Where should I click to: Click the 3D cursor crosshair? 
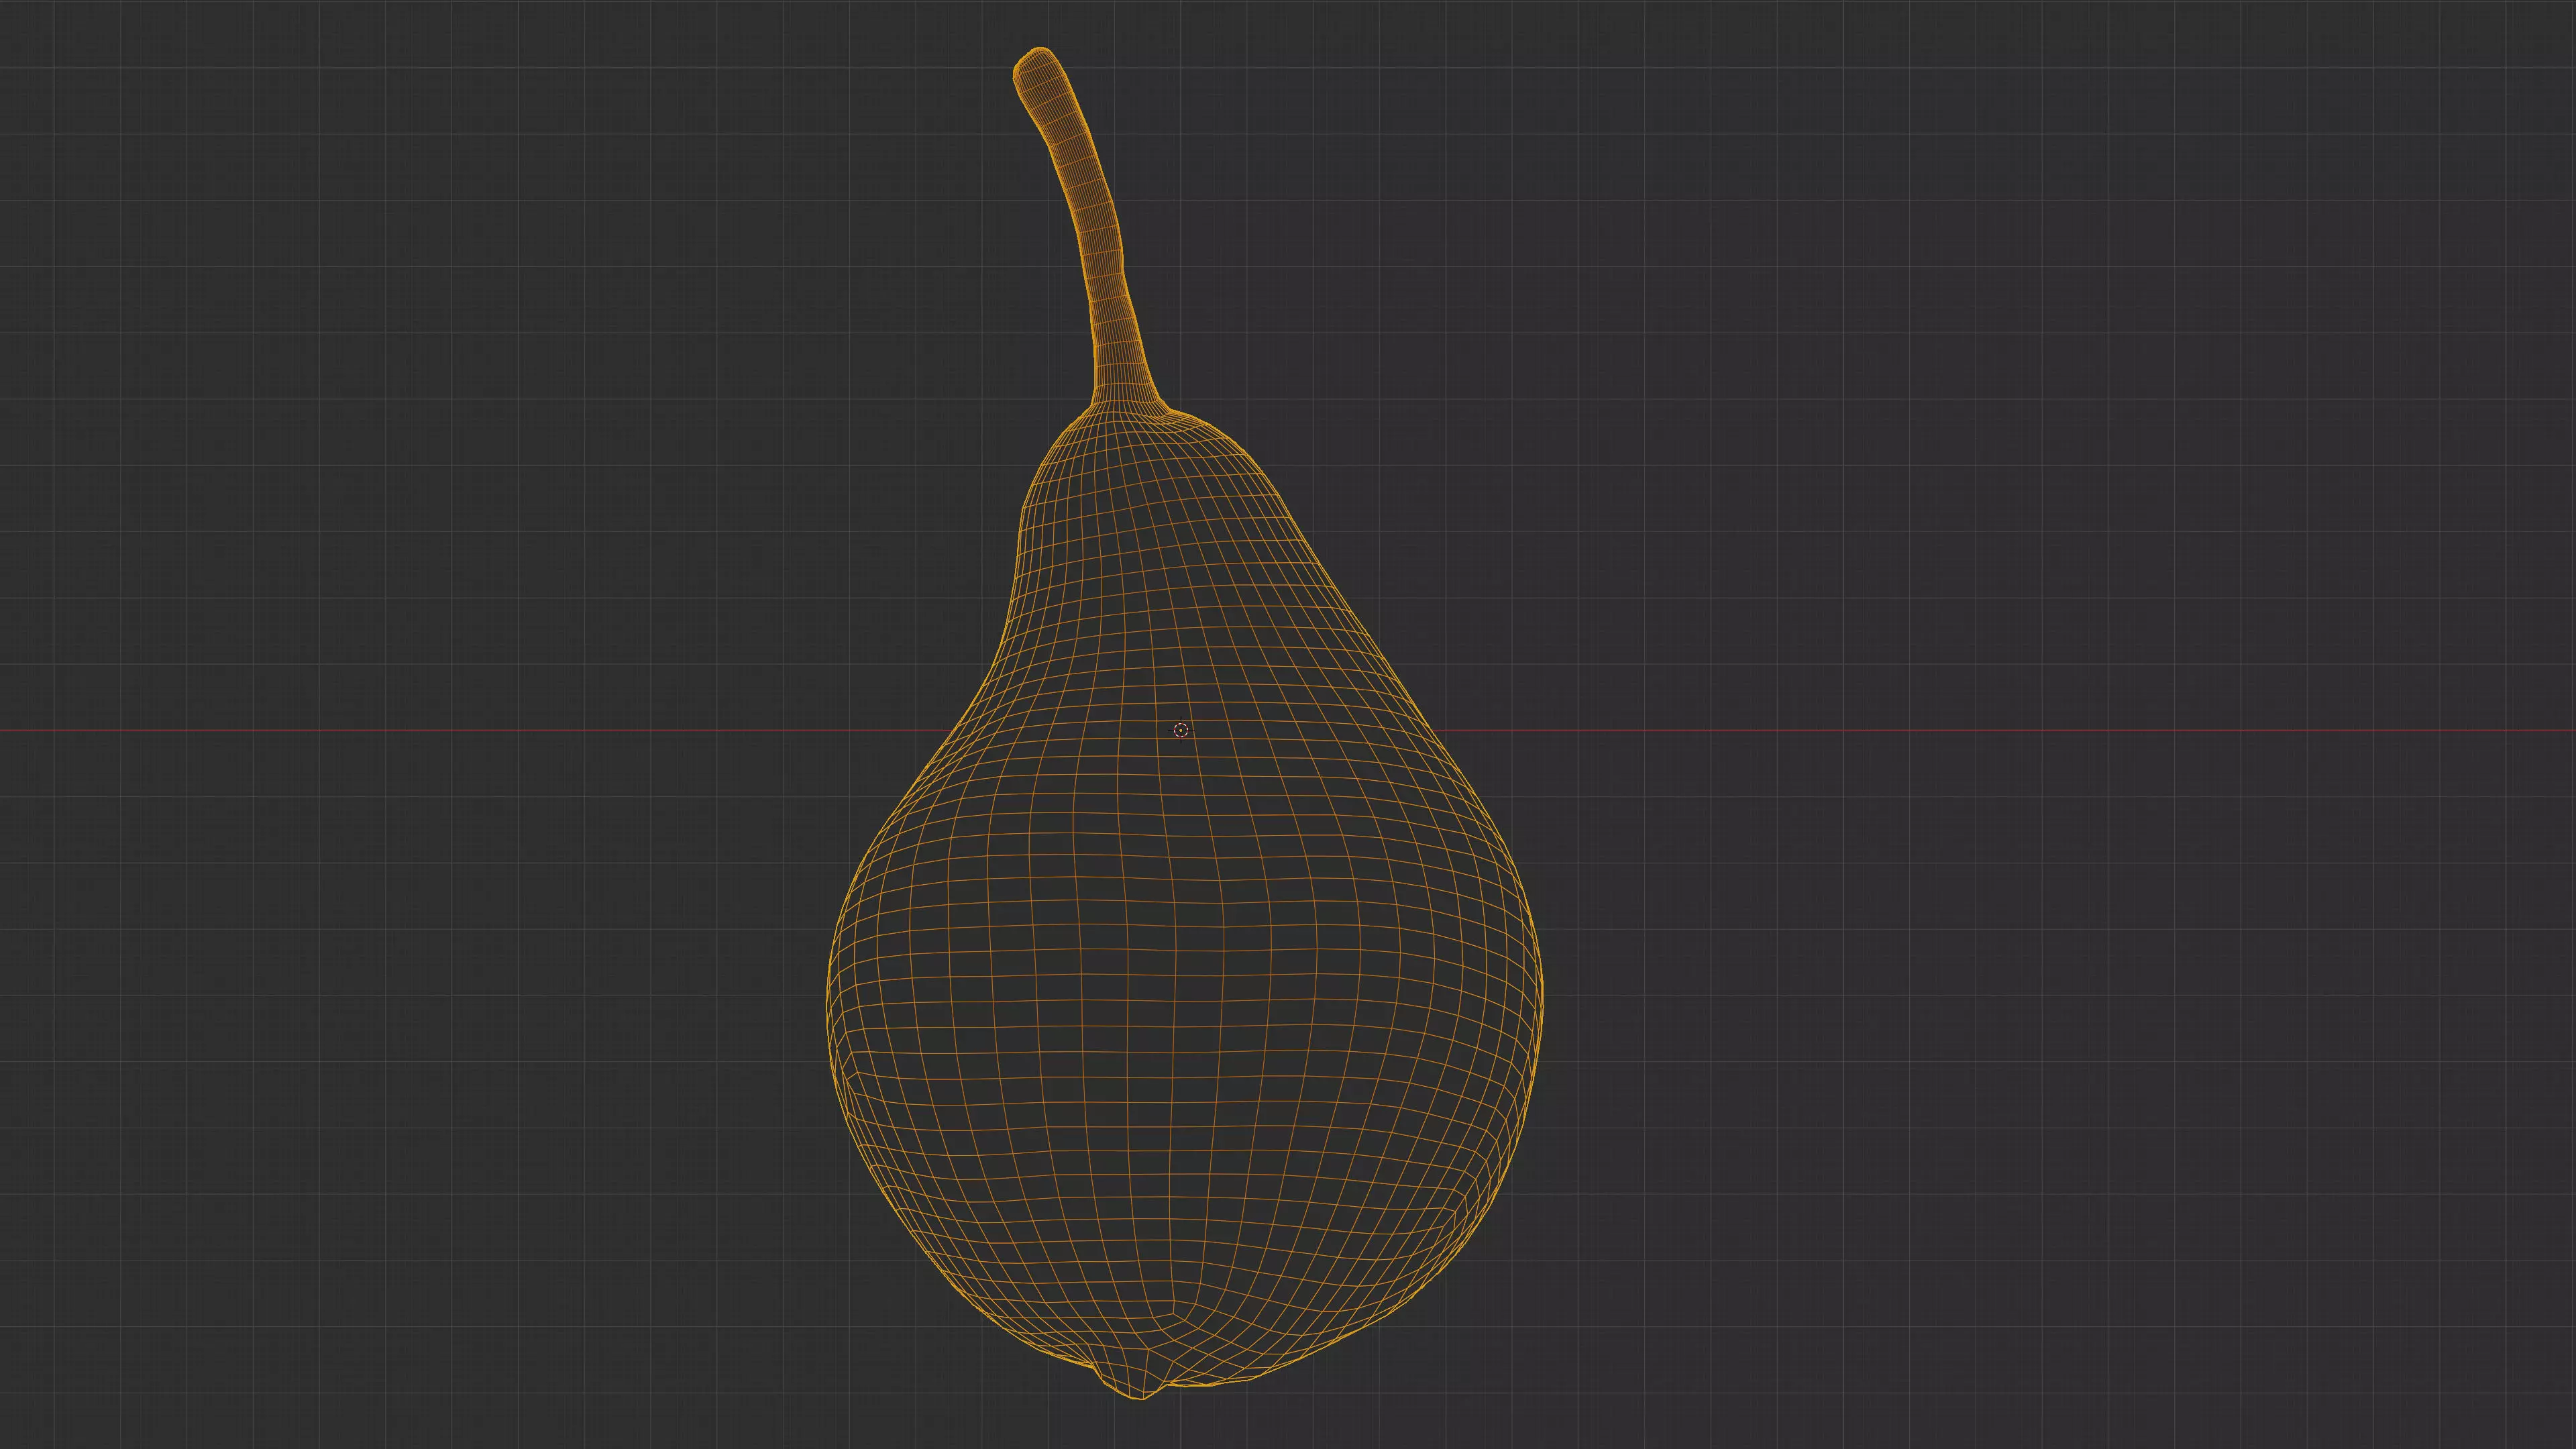tap(1181, 731)
